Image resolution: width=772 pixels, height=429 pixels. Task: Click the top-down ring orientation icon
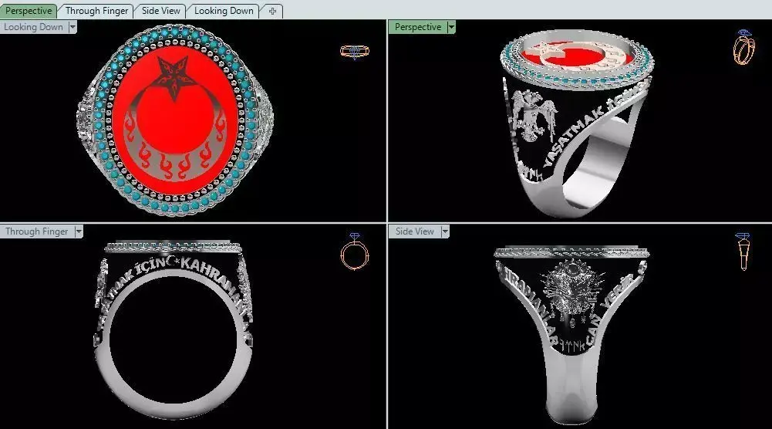tap(355, 52)
